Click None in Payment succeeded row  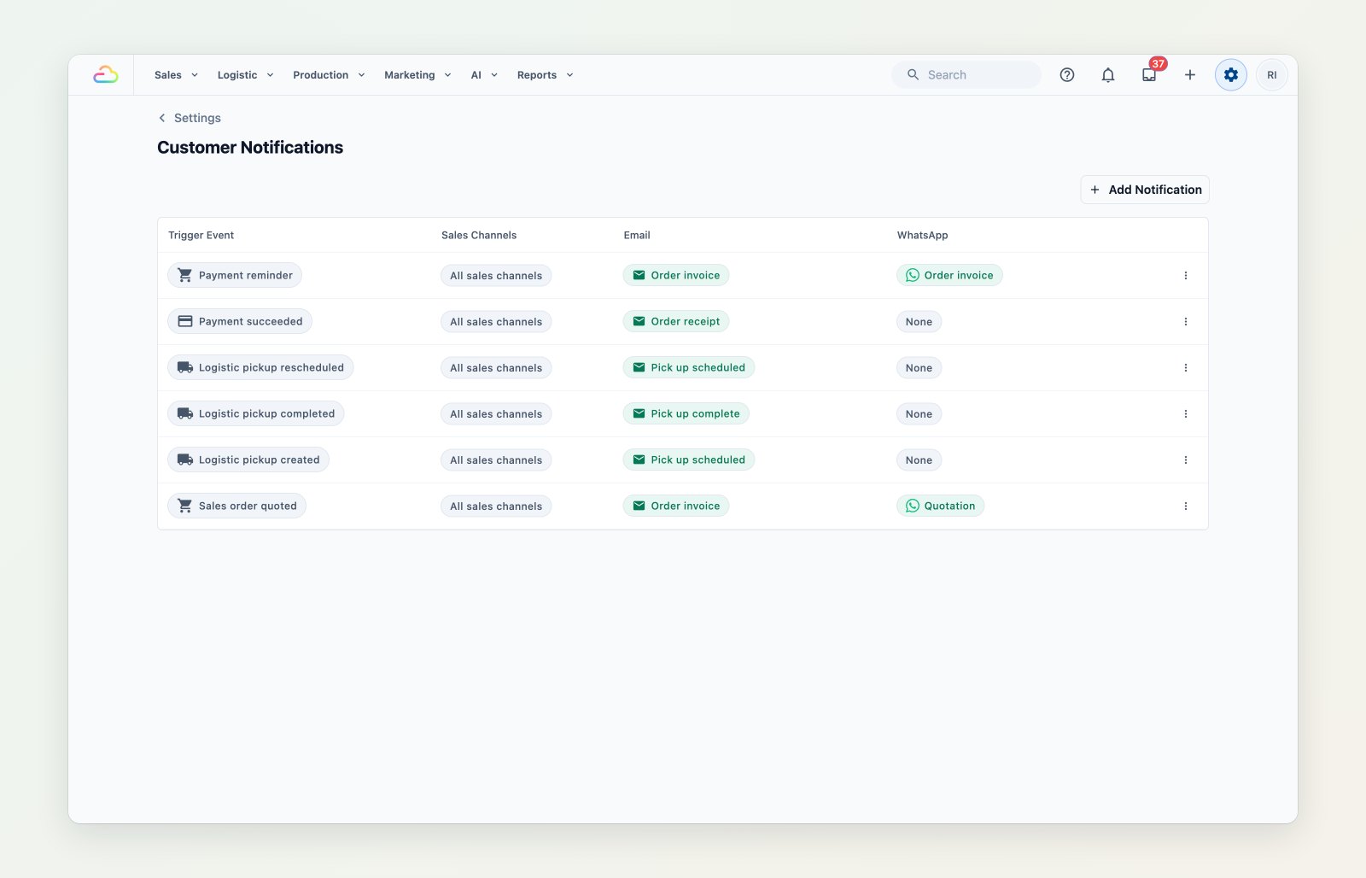tap(919, 322)
